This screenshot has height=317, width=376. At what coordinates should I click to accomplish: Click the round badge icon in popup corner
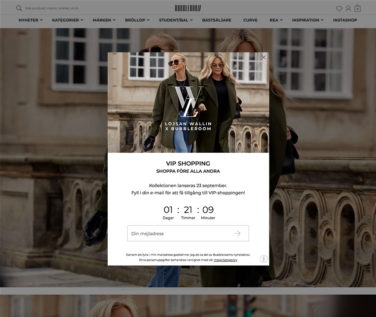[264, 259]
